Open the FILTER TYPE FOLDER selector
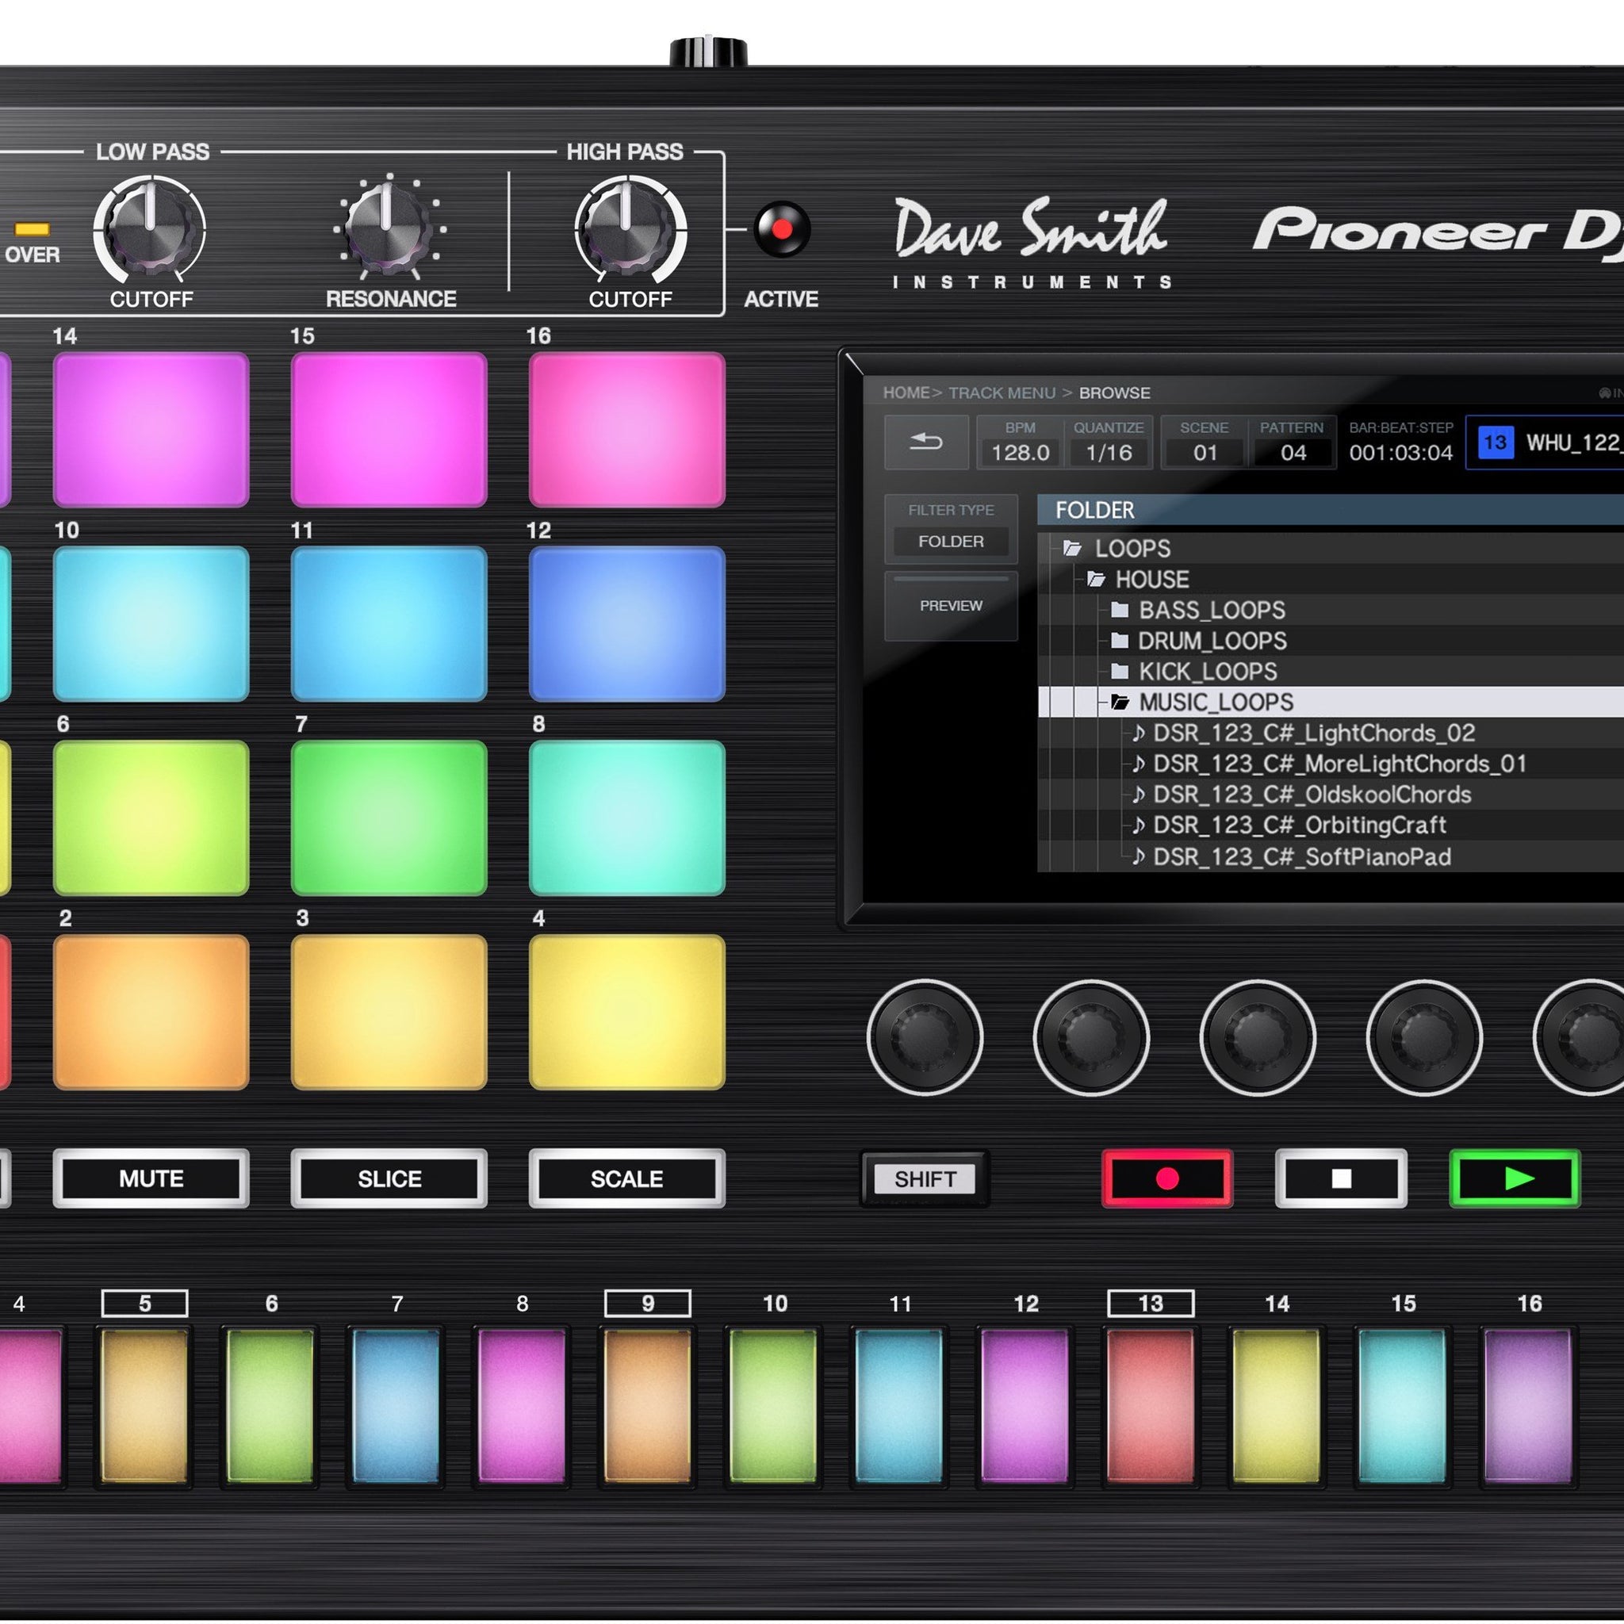 coord(951,529)
